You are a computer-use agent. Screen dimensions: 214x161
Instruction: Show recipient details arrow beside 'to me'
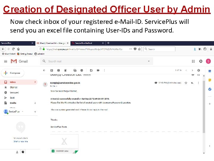(57, 86)
